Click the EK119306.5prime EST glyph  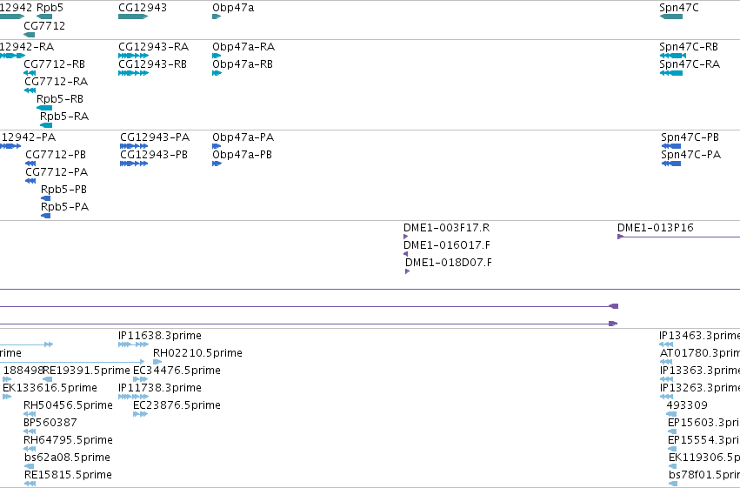point(673,467)
